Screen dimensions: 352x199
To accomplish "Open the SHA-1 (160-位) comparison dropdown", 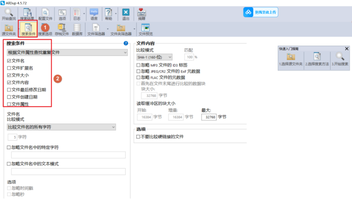I will [x=154, y=57].
